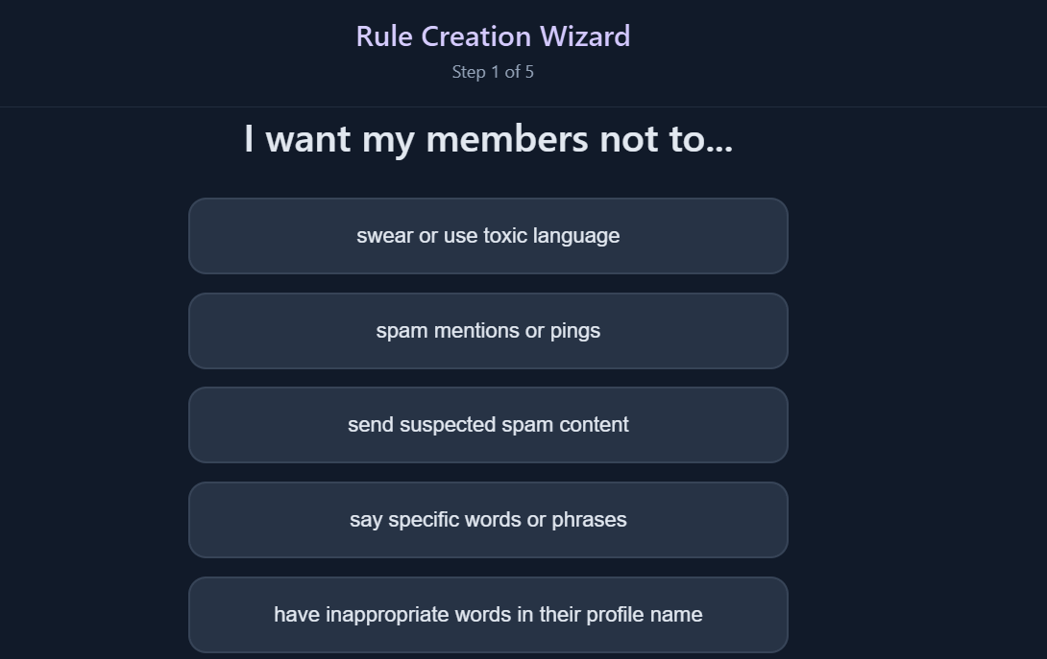This screenshot has height=659, width=1047.
Task: Set up a suspected spam content rule
Action: click(488, 425)
